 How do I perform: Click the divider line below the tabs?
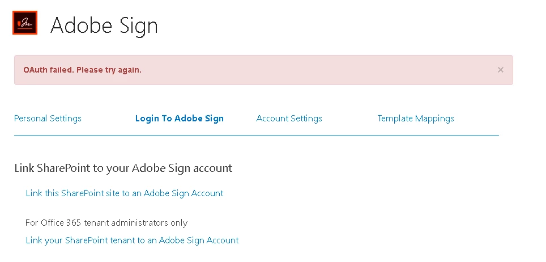click(x=256, y=136)
